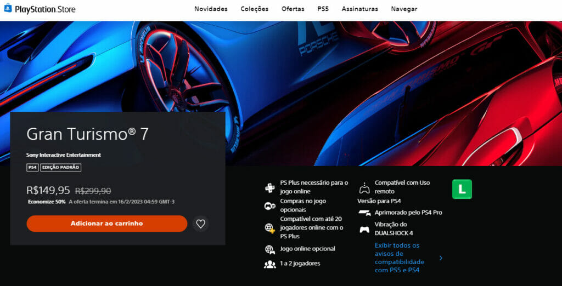Click the Remote Play compatible icon
Screen dimensions: 562x286
coord(364,188)
